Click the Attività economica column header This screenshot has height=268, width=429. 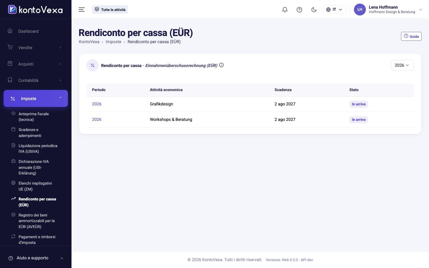click(166, 90)
